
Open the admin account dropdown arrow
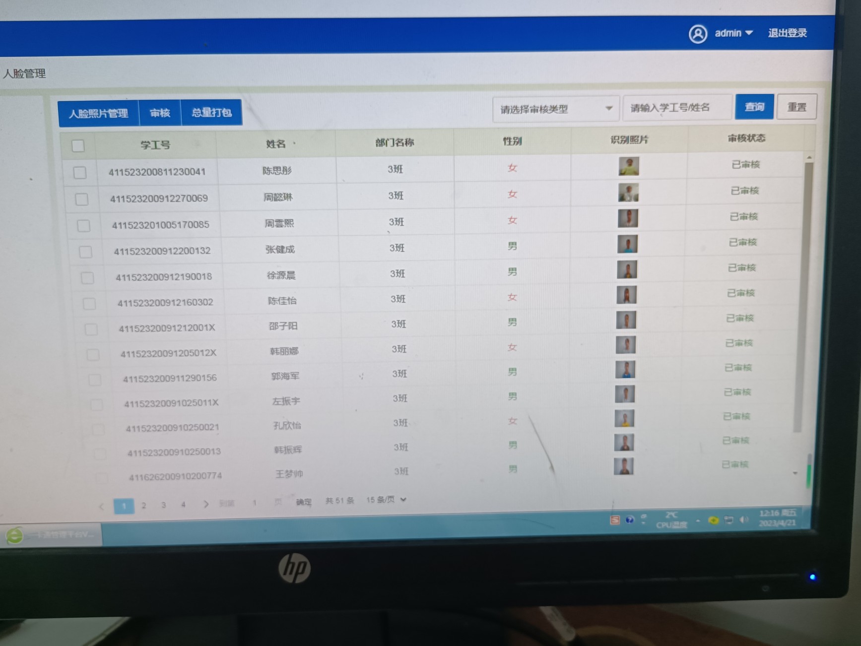(749, 33)
